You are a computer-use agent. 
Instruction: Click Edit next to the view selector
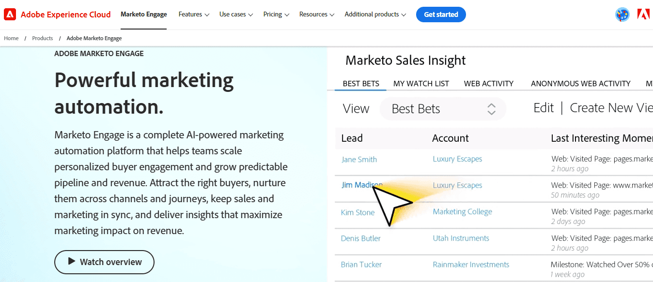(x=544, y=107)
